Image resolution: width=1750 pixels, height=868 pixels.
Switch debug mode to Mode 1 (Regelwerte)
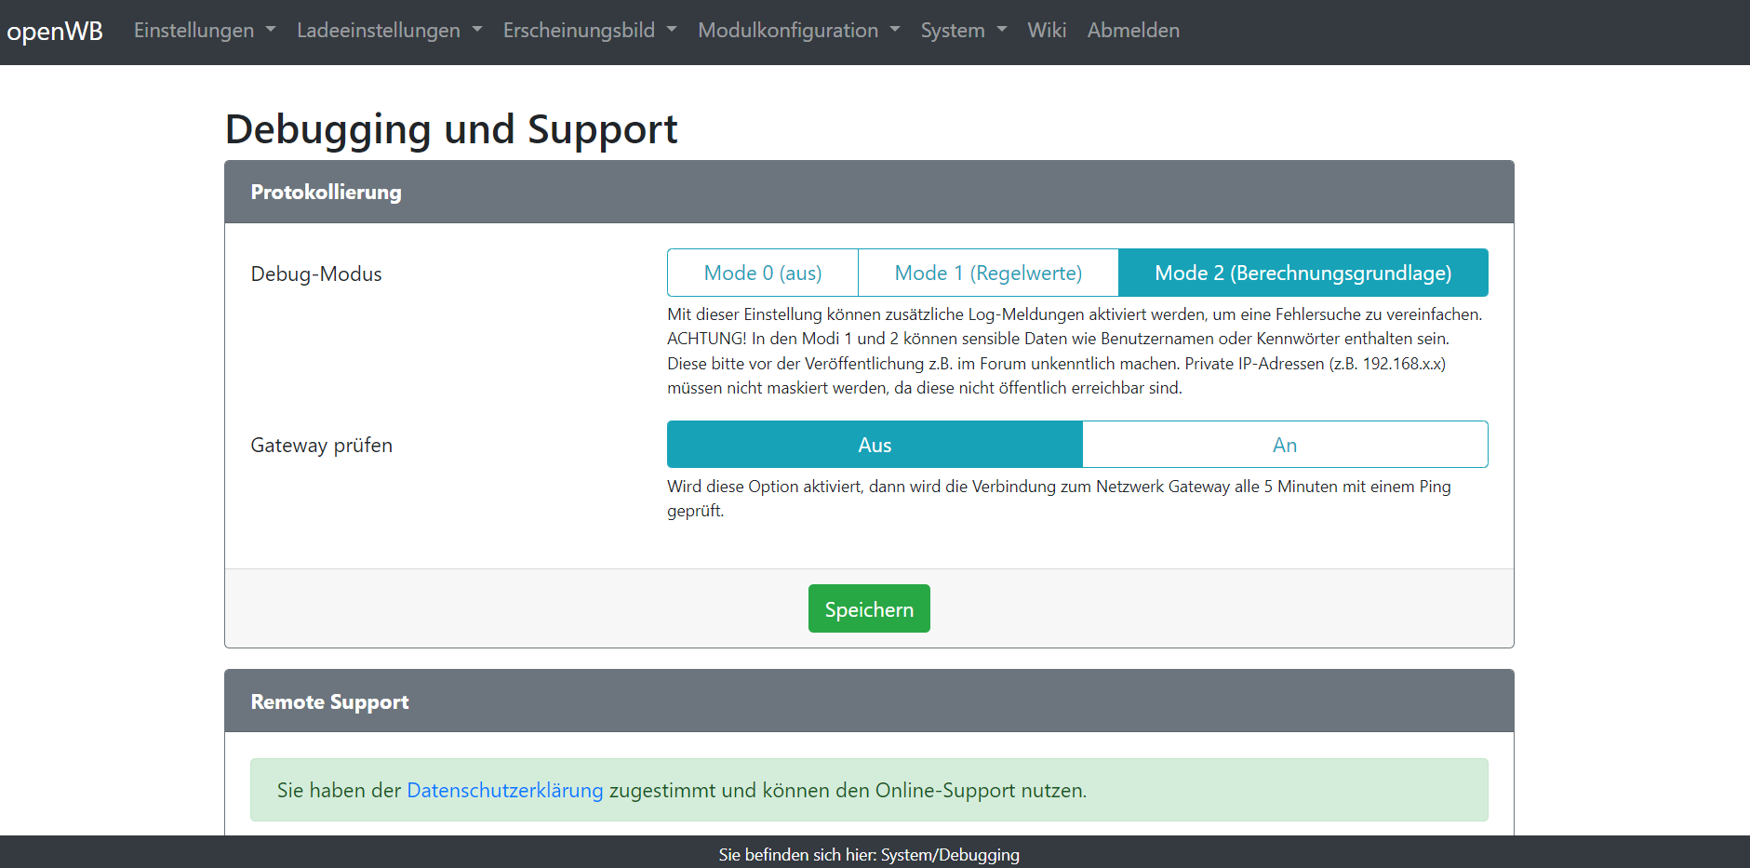pyautogui.click(x=987, y=273)
